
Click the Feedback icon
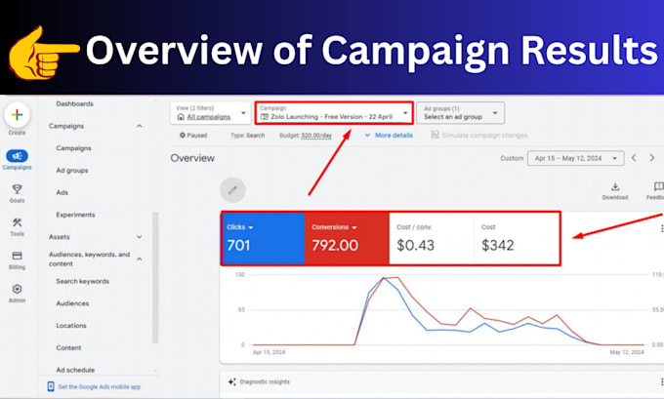point(658,186)
